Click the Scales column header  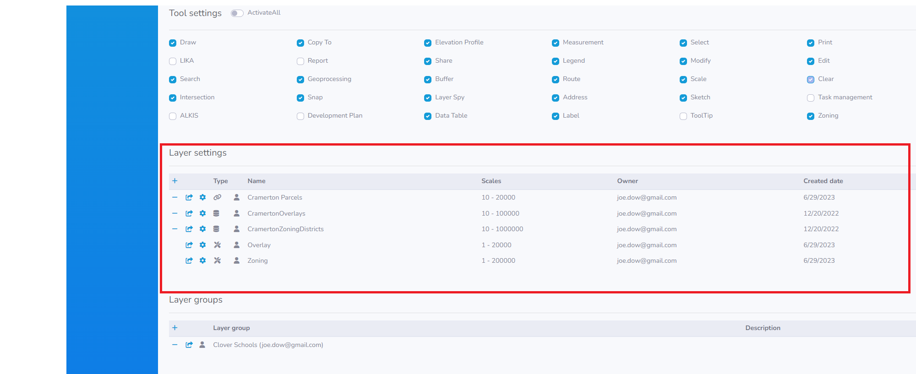(491, 181)
